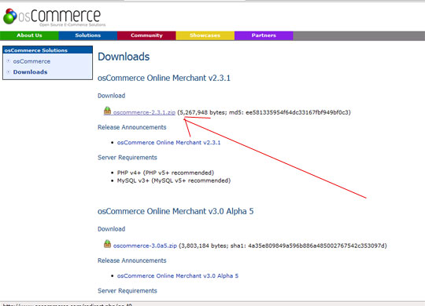Image resolution: width=425 pixels, height=306 pixels.
Task: Open osCommerce Online Merchant v2.3.1 announcement link
Action: click(x=168, y=143)
